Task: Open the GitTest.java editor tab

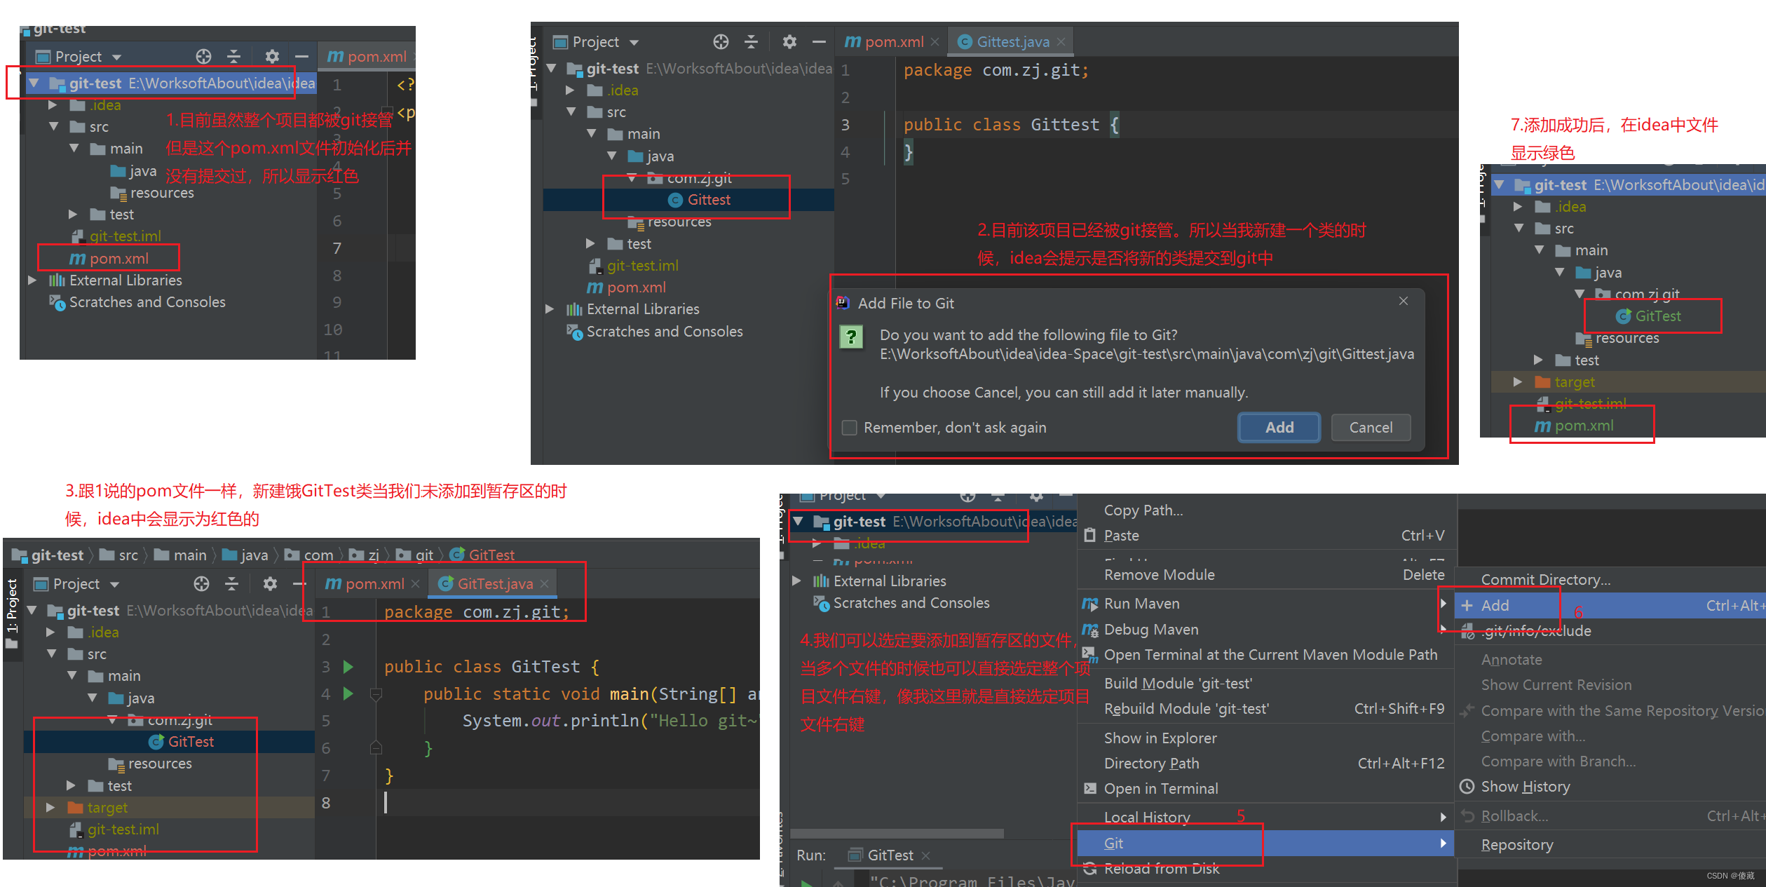Action: (x=494, y=583)
